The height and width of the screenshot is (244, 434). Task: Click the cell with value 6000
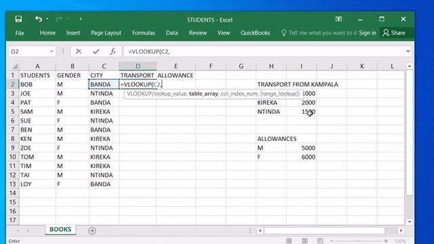coord(301,157)
